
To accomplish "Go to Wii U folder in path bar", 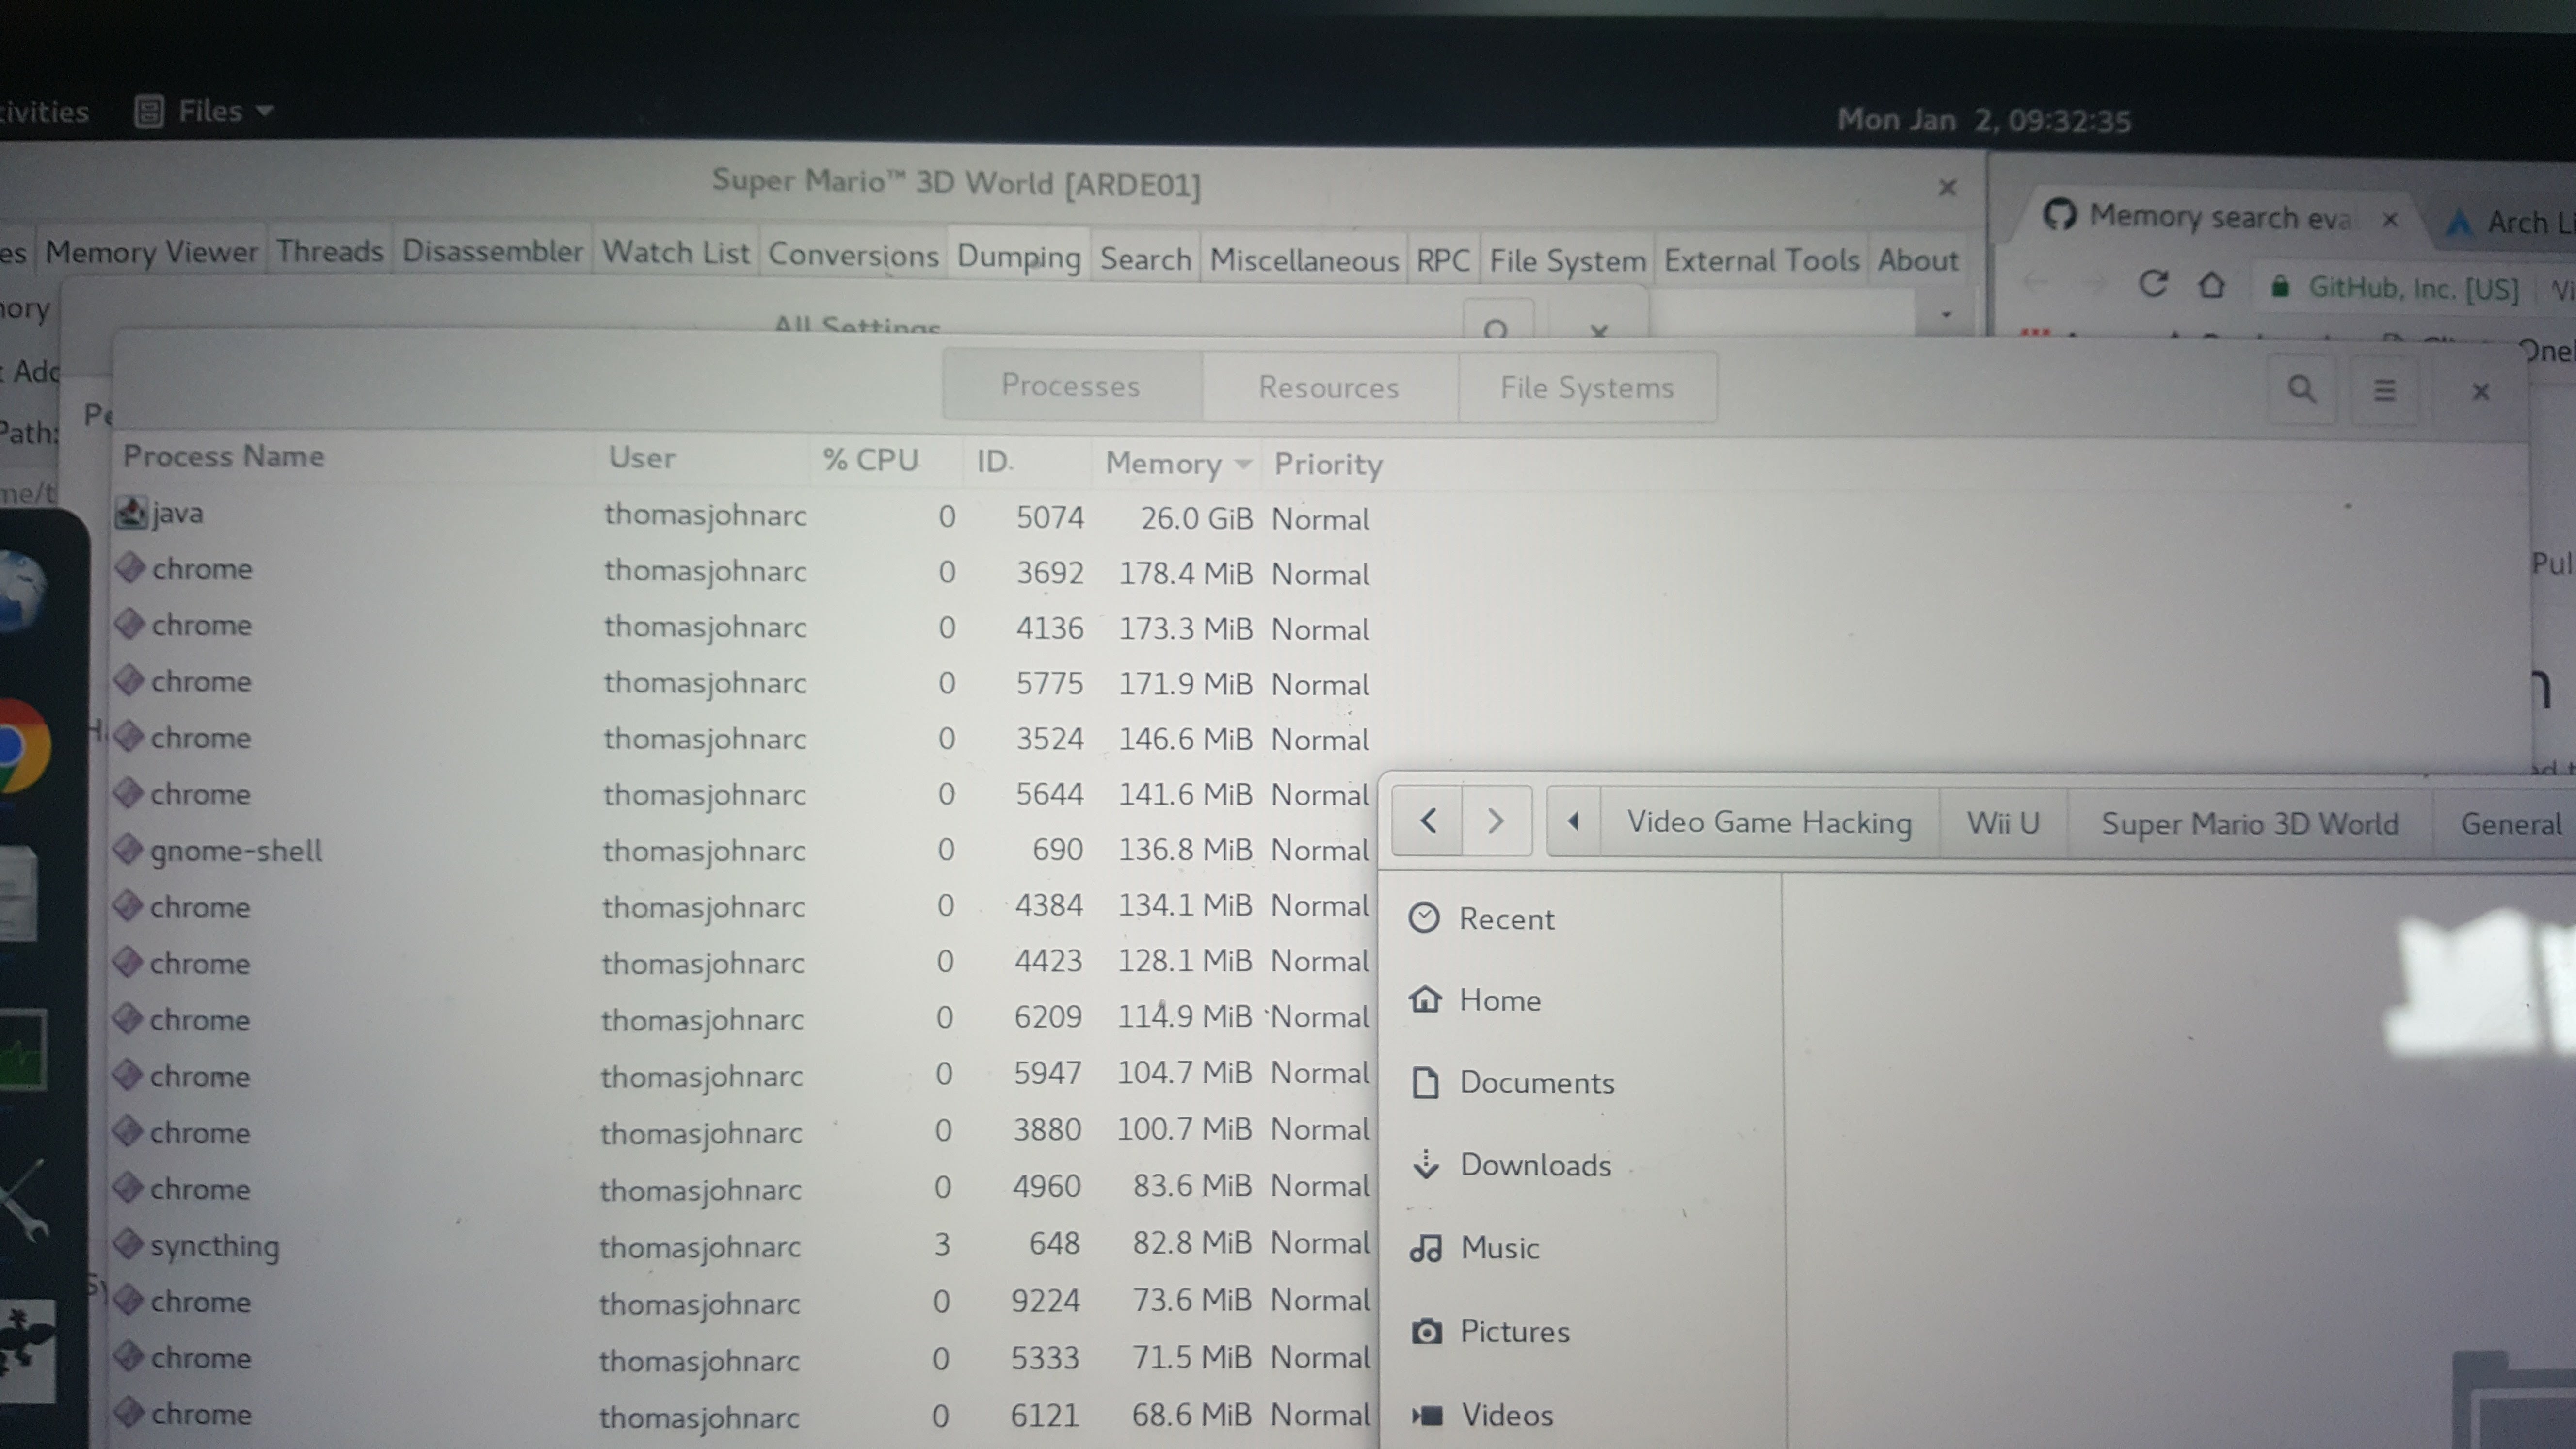I will click(x=2003, y=823).
